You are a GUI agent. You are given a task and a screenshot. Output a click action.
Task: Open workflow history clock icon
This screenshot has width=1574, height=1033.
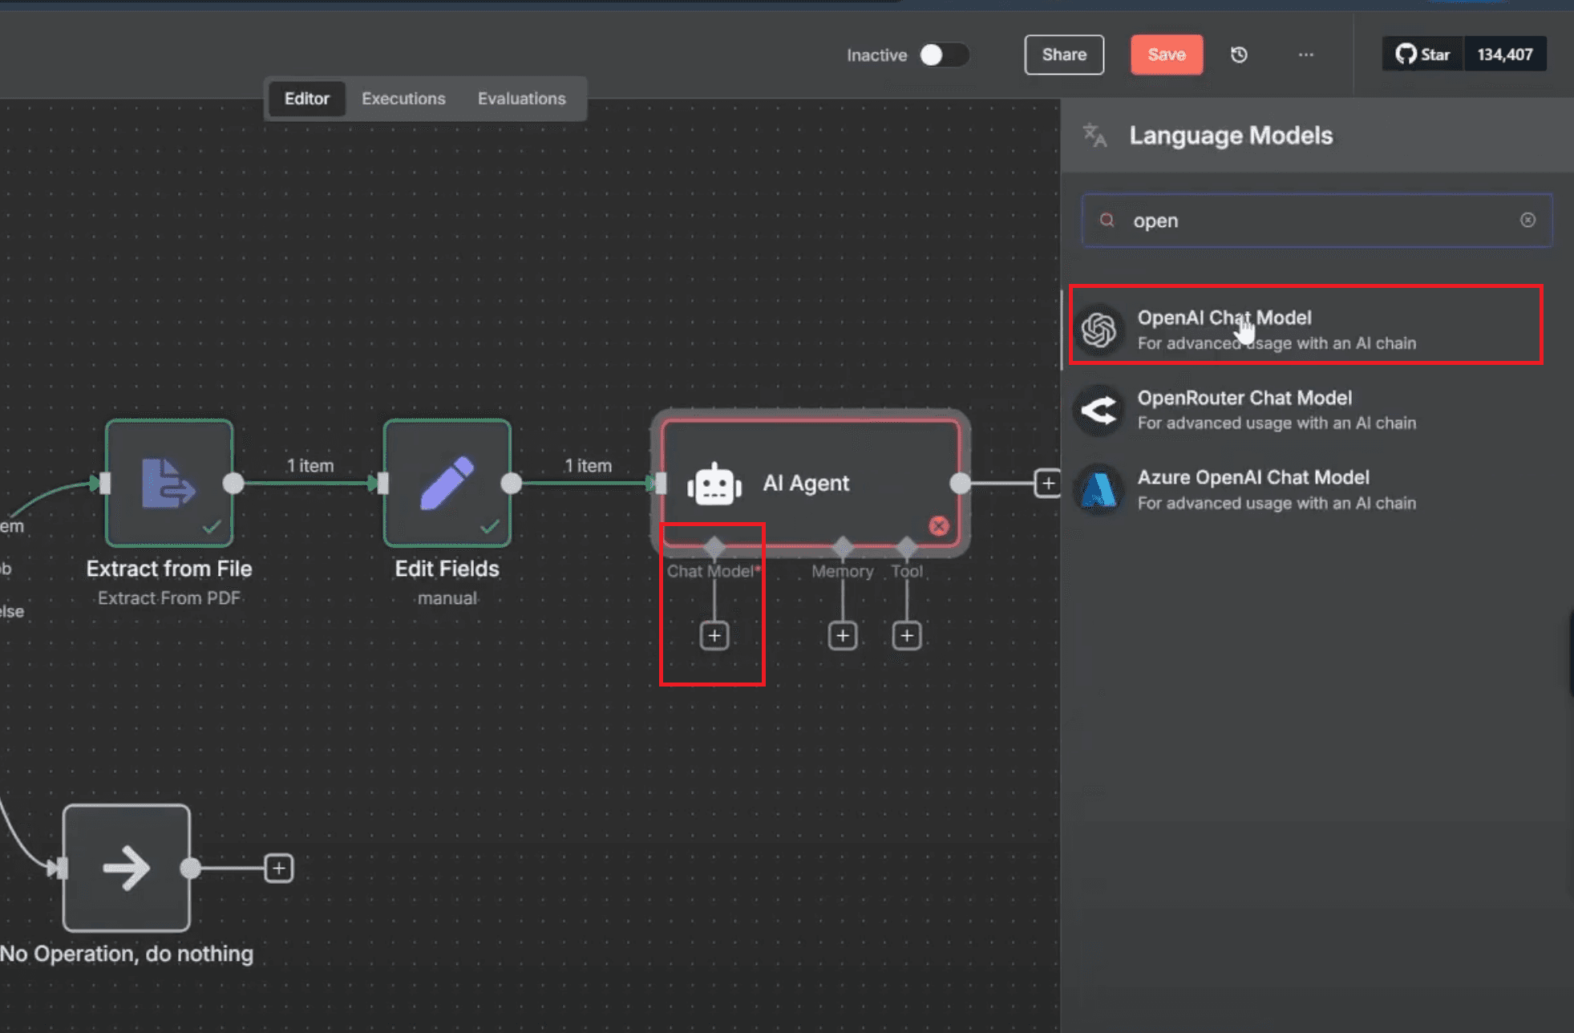click(1239, 55)
